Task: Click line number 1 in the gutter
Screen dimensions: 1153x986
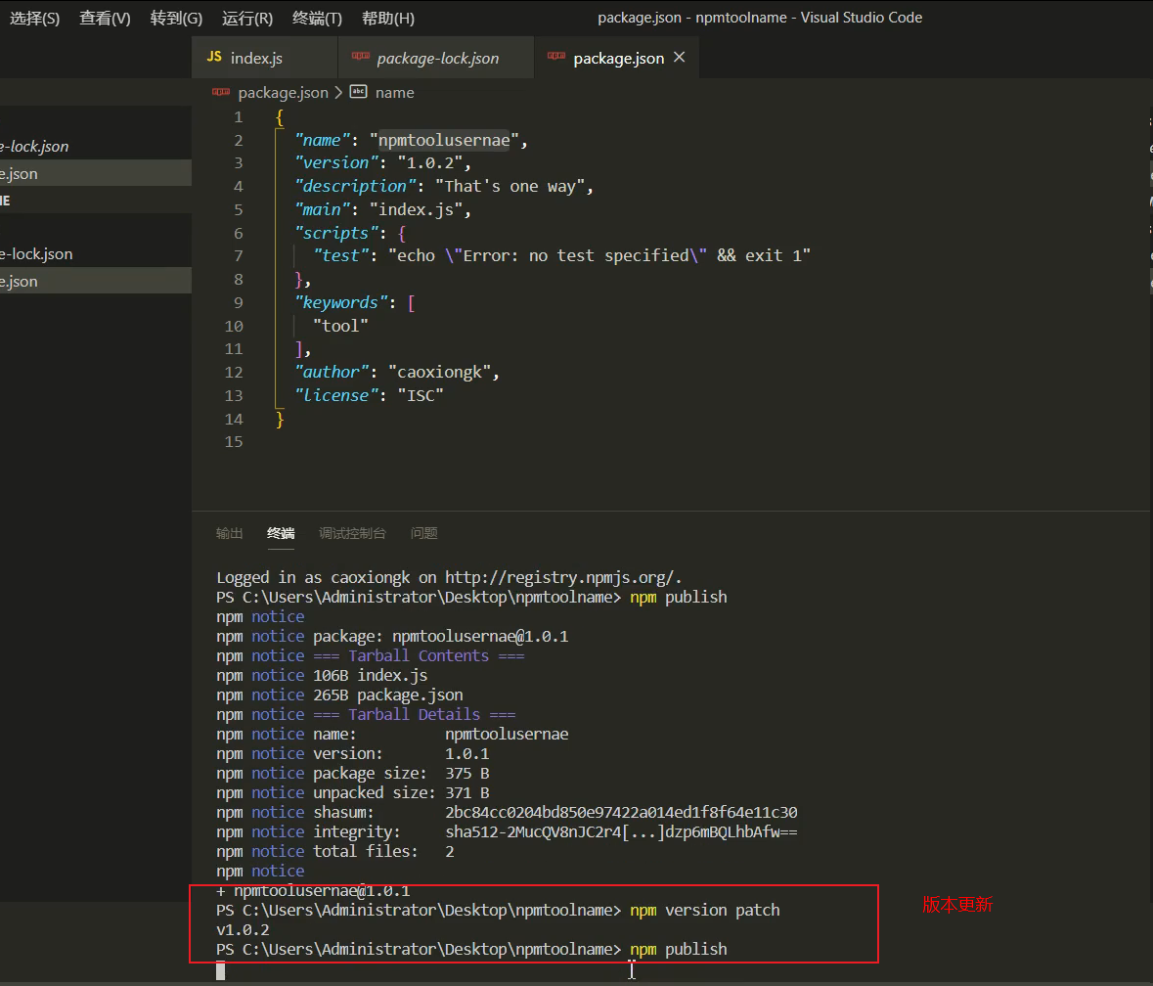Action: click(x=239, y=117)
